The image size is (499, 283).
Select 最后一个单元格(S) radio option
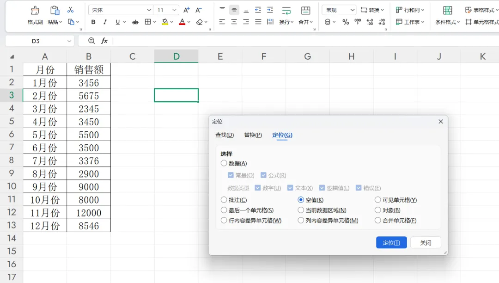point(224,210)
